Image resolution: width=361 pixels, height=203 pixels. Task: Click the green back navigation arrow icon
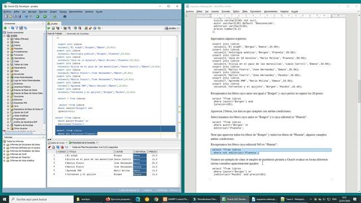pyautogui.click(x=38, y=16)
